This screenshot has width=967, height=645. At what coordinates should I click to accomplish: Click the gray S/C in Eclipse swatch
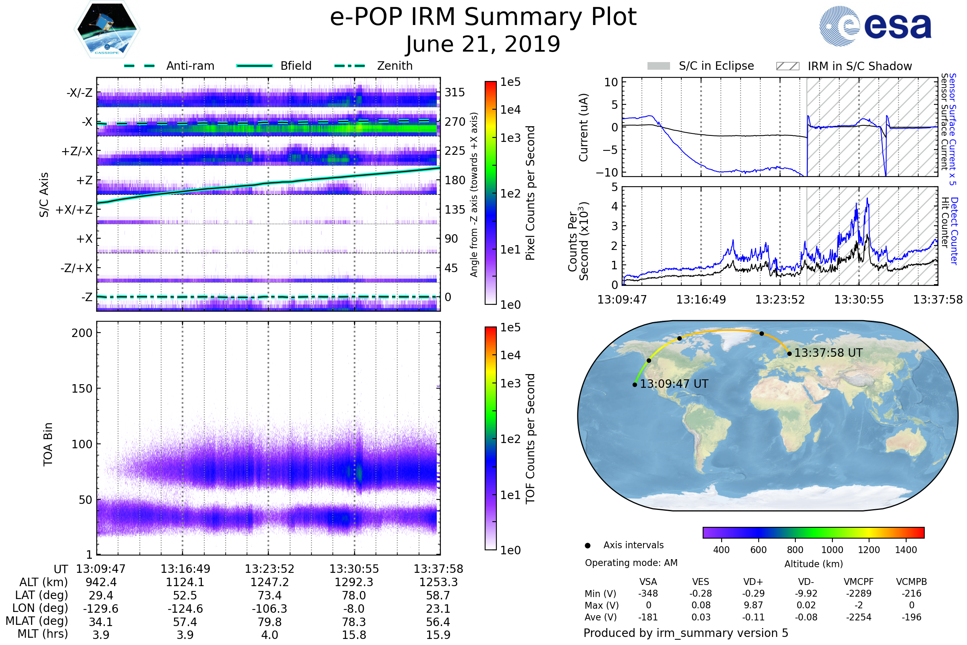pos(658,66)
